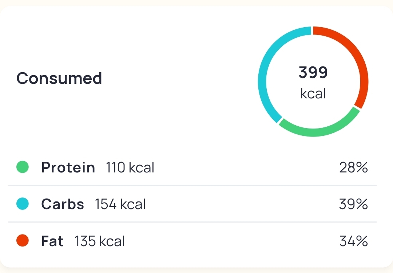393x273 pixels.
Task: Click the 154 kcal carbs value
Action: pos(120,204)
